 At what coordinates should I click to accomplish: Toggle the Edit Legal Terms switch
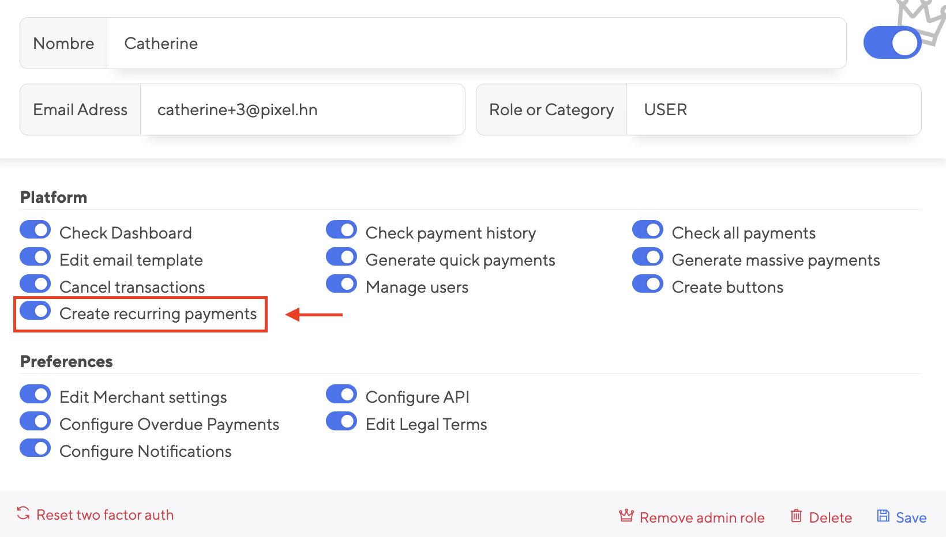pos(341,421)
